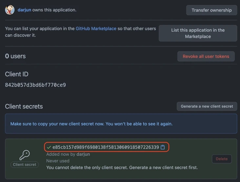Click the disabled Delete secret button

click(x=222, y=159)
